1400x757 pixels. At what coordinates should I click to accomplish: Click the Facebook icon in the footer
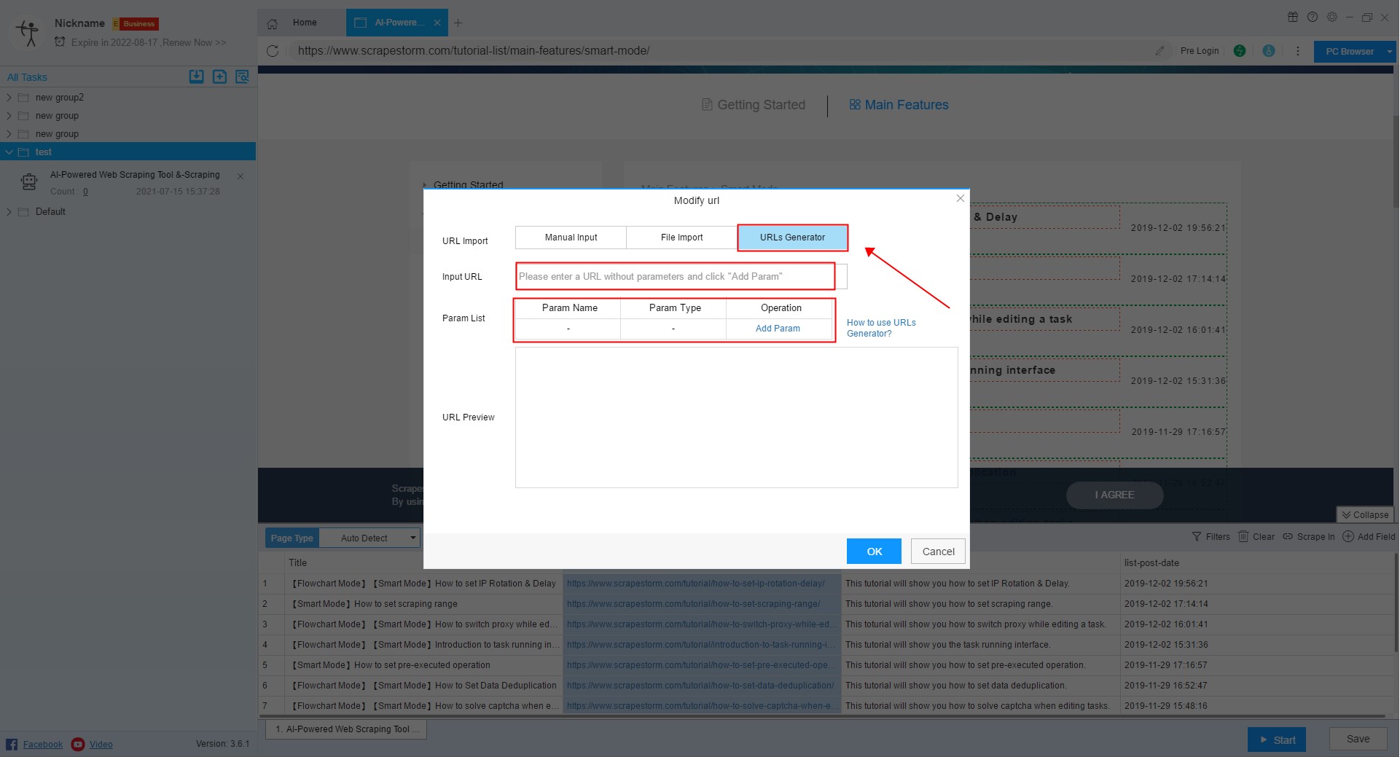[x=12, y=744]
